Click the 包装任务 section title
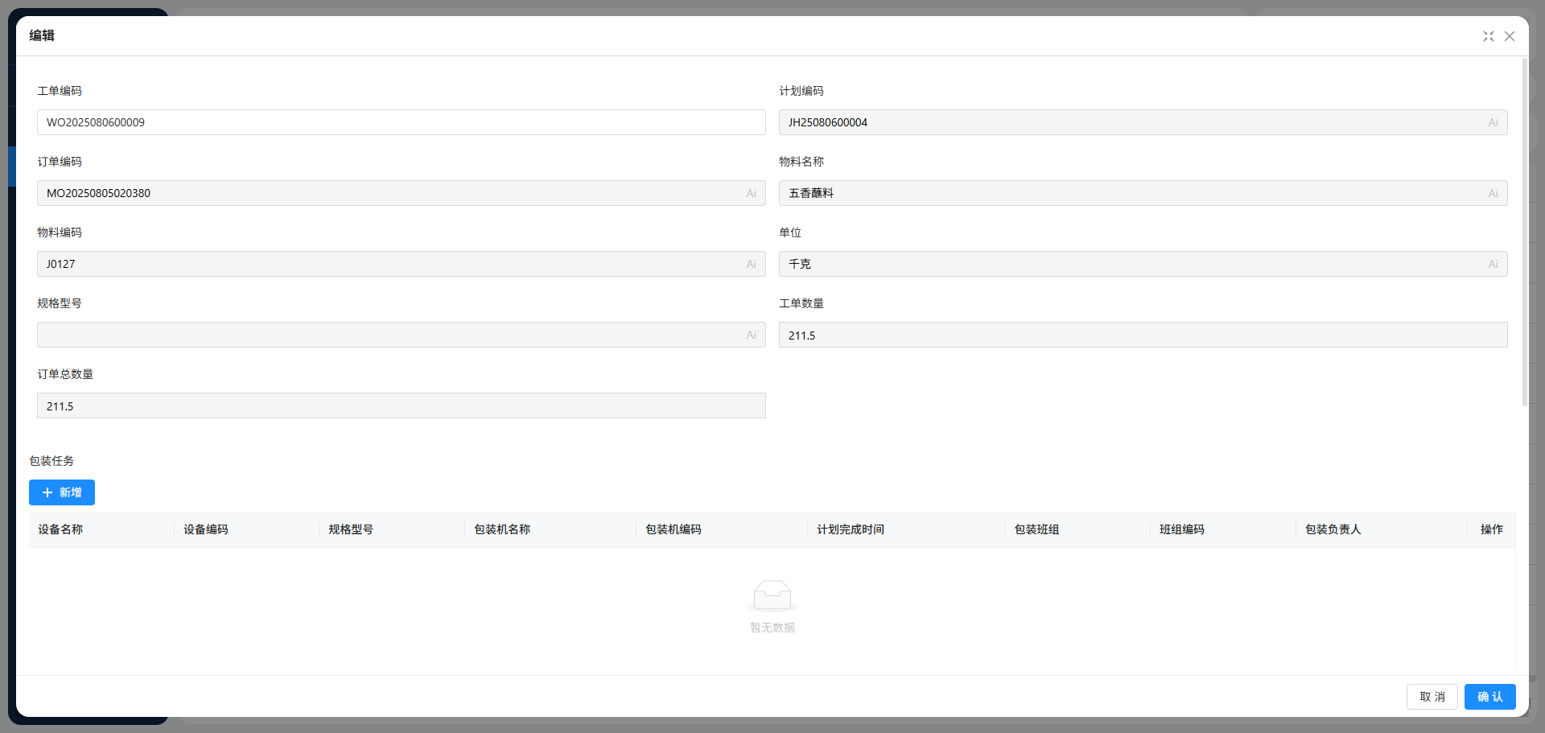The width and height of the screenshot is (1545, 733). [x=51, y=461]
